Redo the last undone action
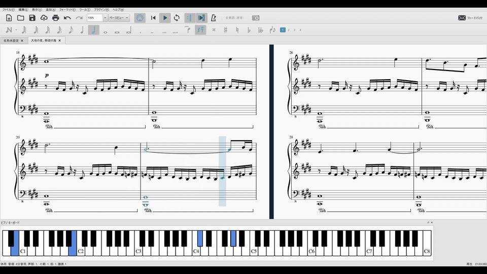Viewport: 487px width, 274px height. [x=79, y=18]
